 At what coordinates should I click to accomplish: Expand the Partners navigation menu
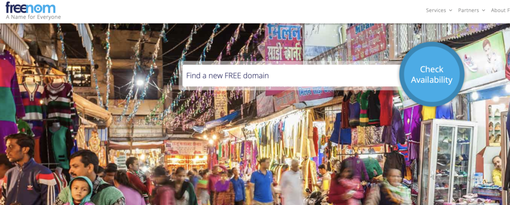[472, 10]
